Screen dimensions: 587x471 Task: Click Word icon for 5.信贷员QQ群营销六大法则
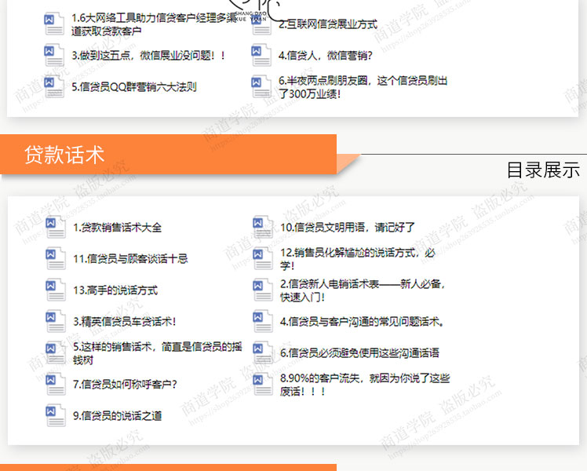click(x=54, y=86)
